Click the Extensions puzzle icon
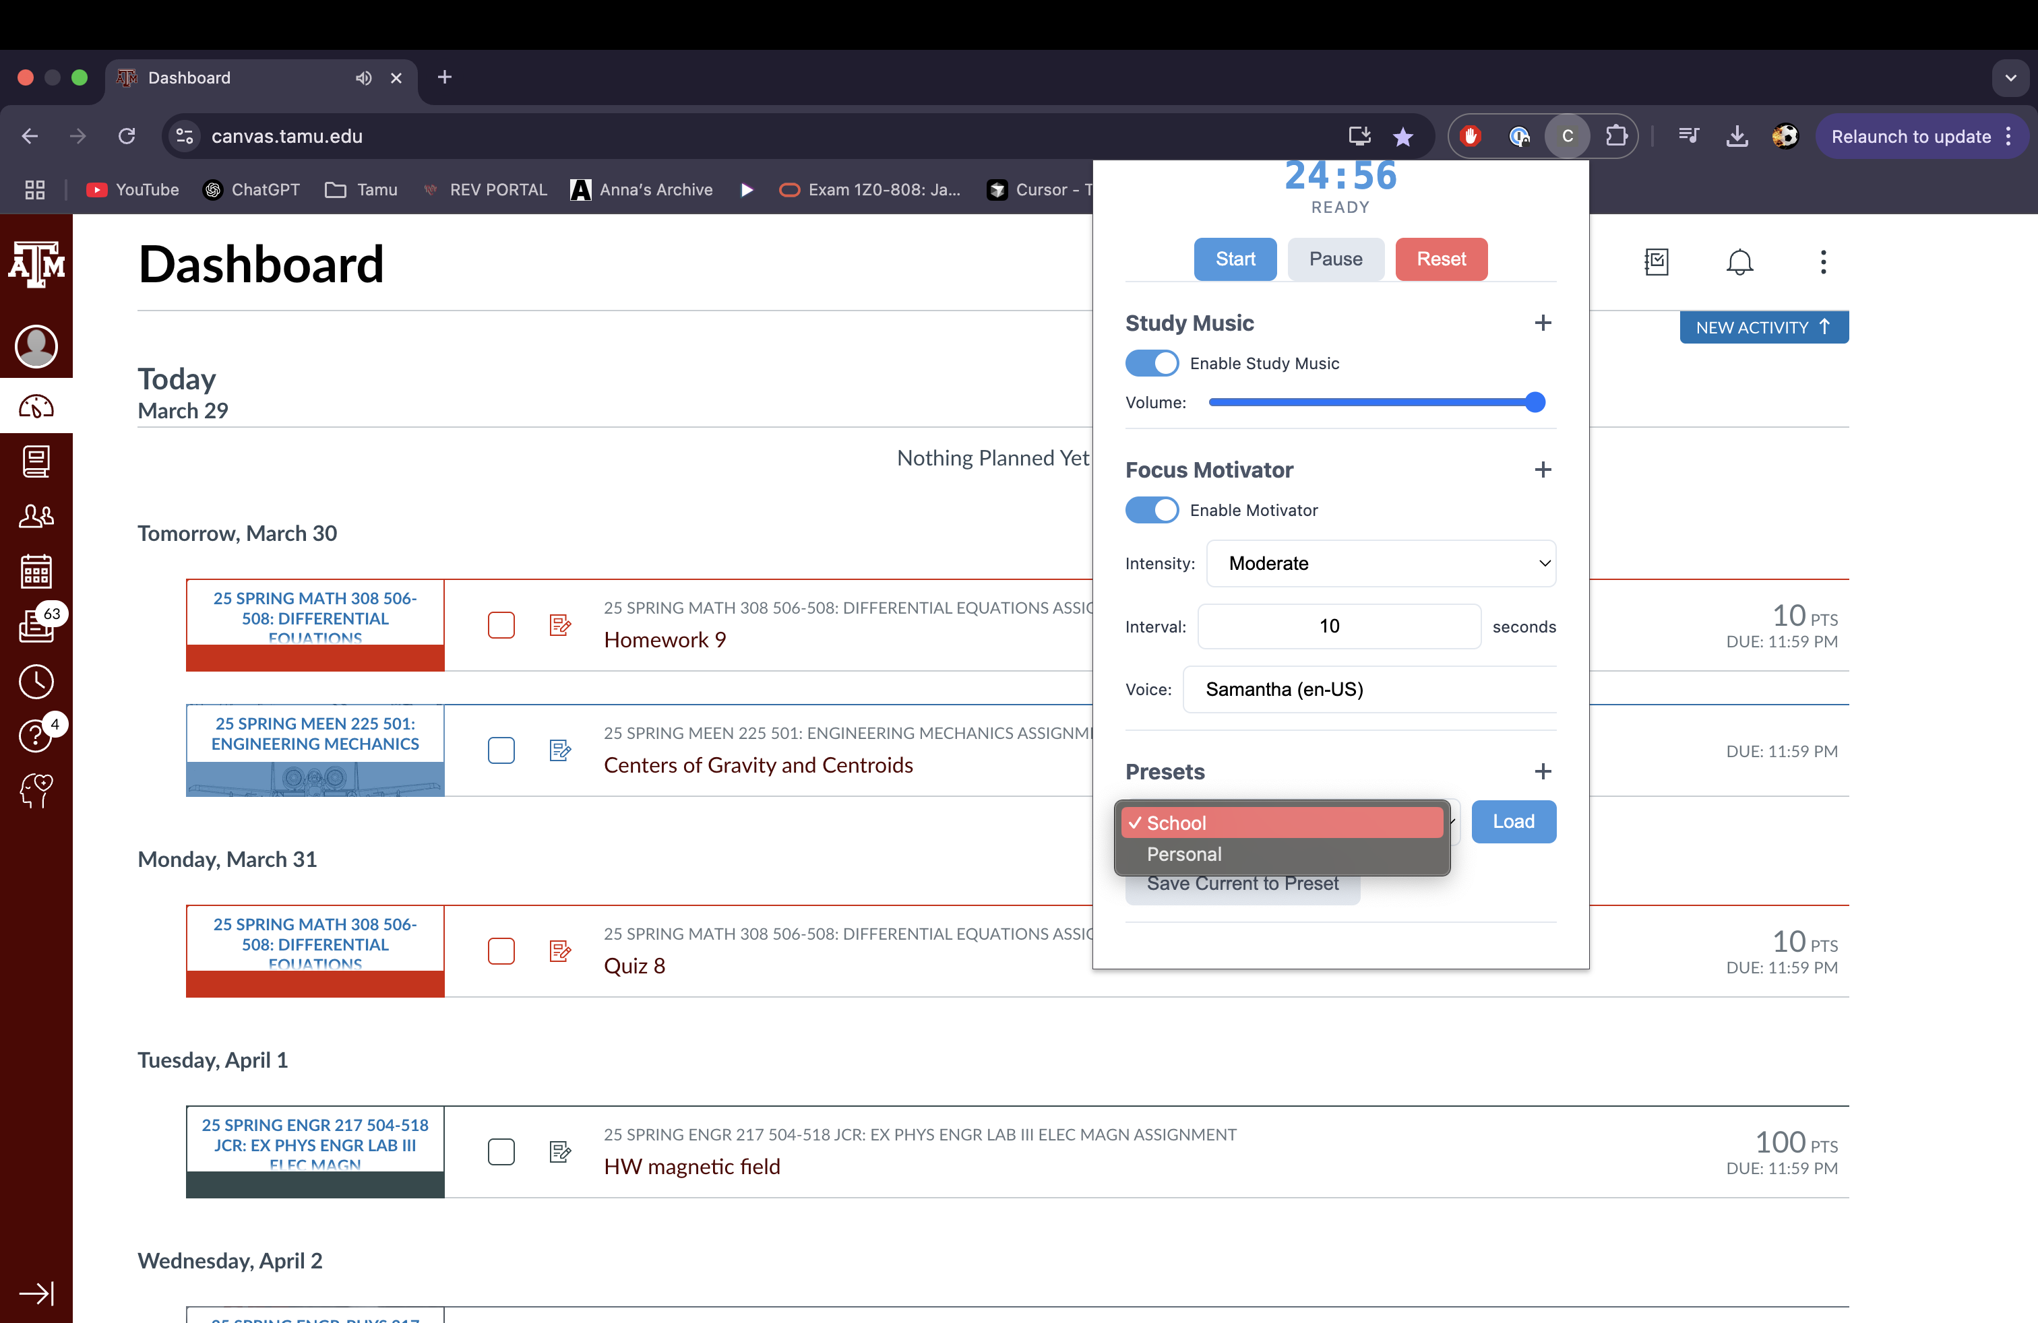Screen dimensions: 2038x1323 click(x=1616, y=136)
